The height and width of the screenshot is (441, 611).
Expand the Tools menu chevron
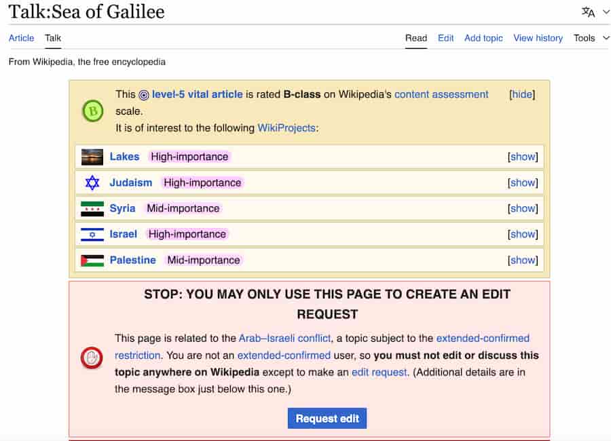(x=606, y=38)
